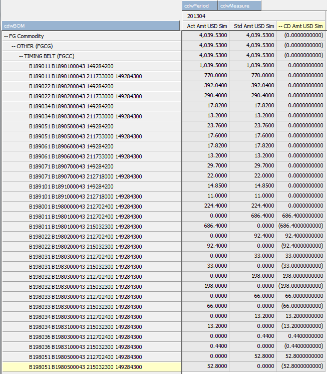Select the Std Amt USD Sim column header

click(x=252, y=26)
